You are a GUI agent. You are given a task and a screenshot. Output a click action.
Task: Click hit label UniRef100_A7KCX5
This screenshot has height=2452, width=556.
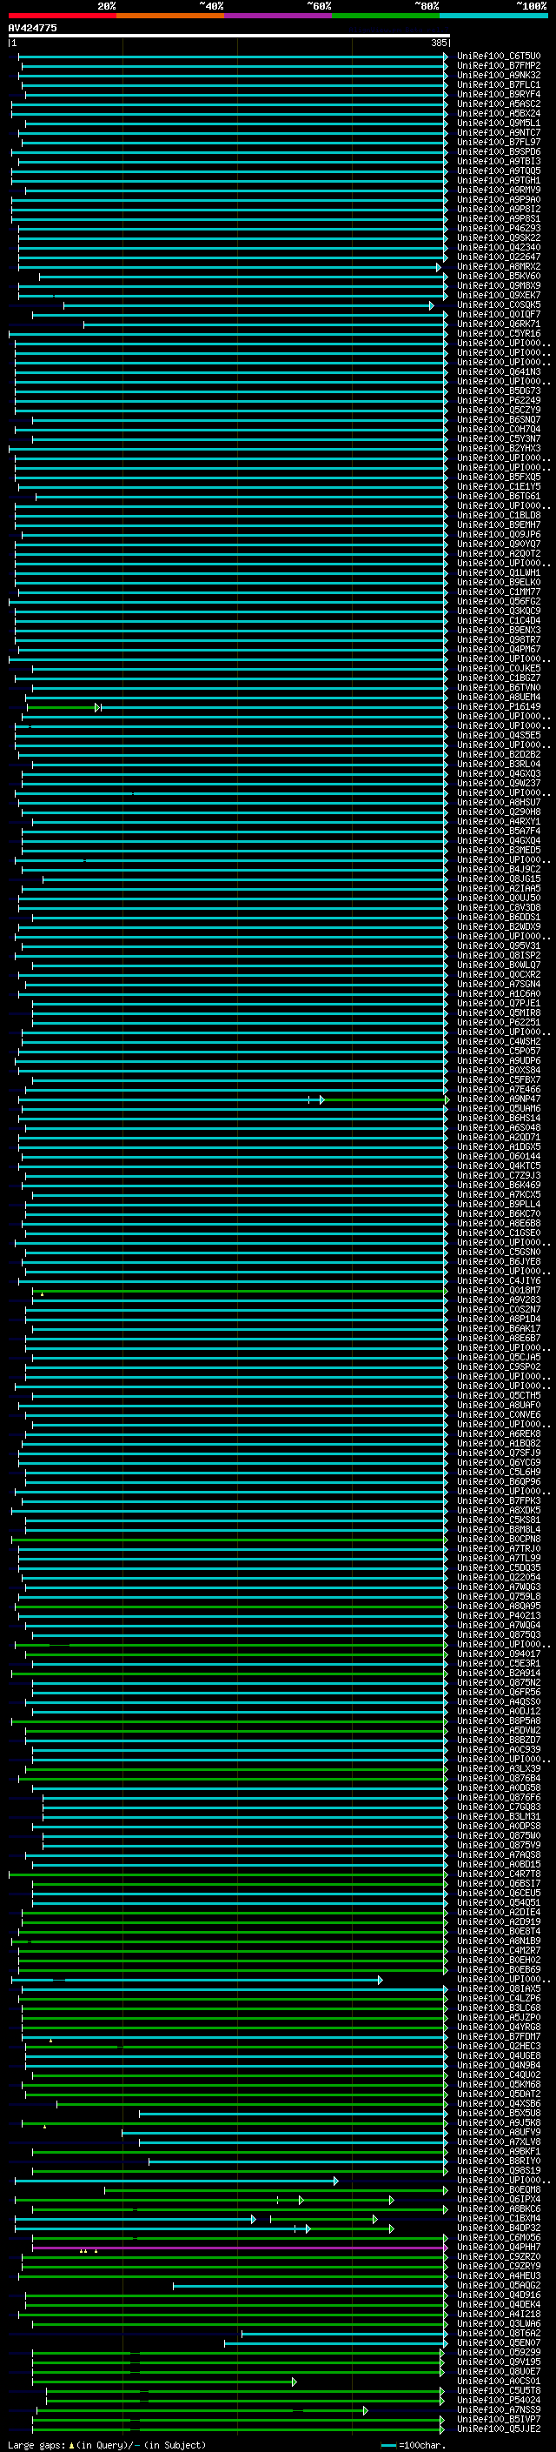[499, 1194]
